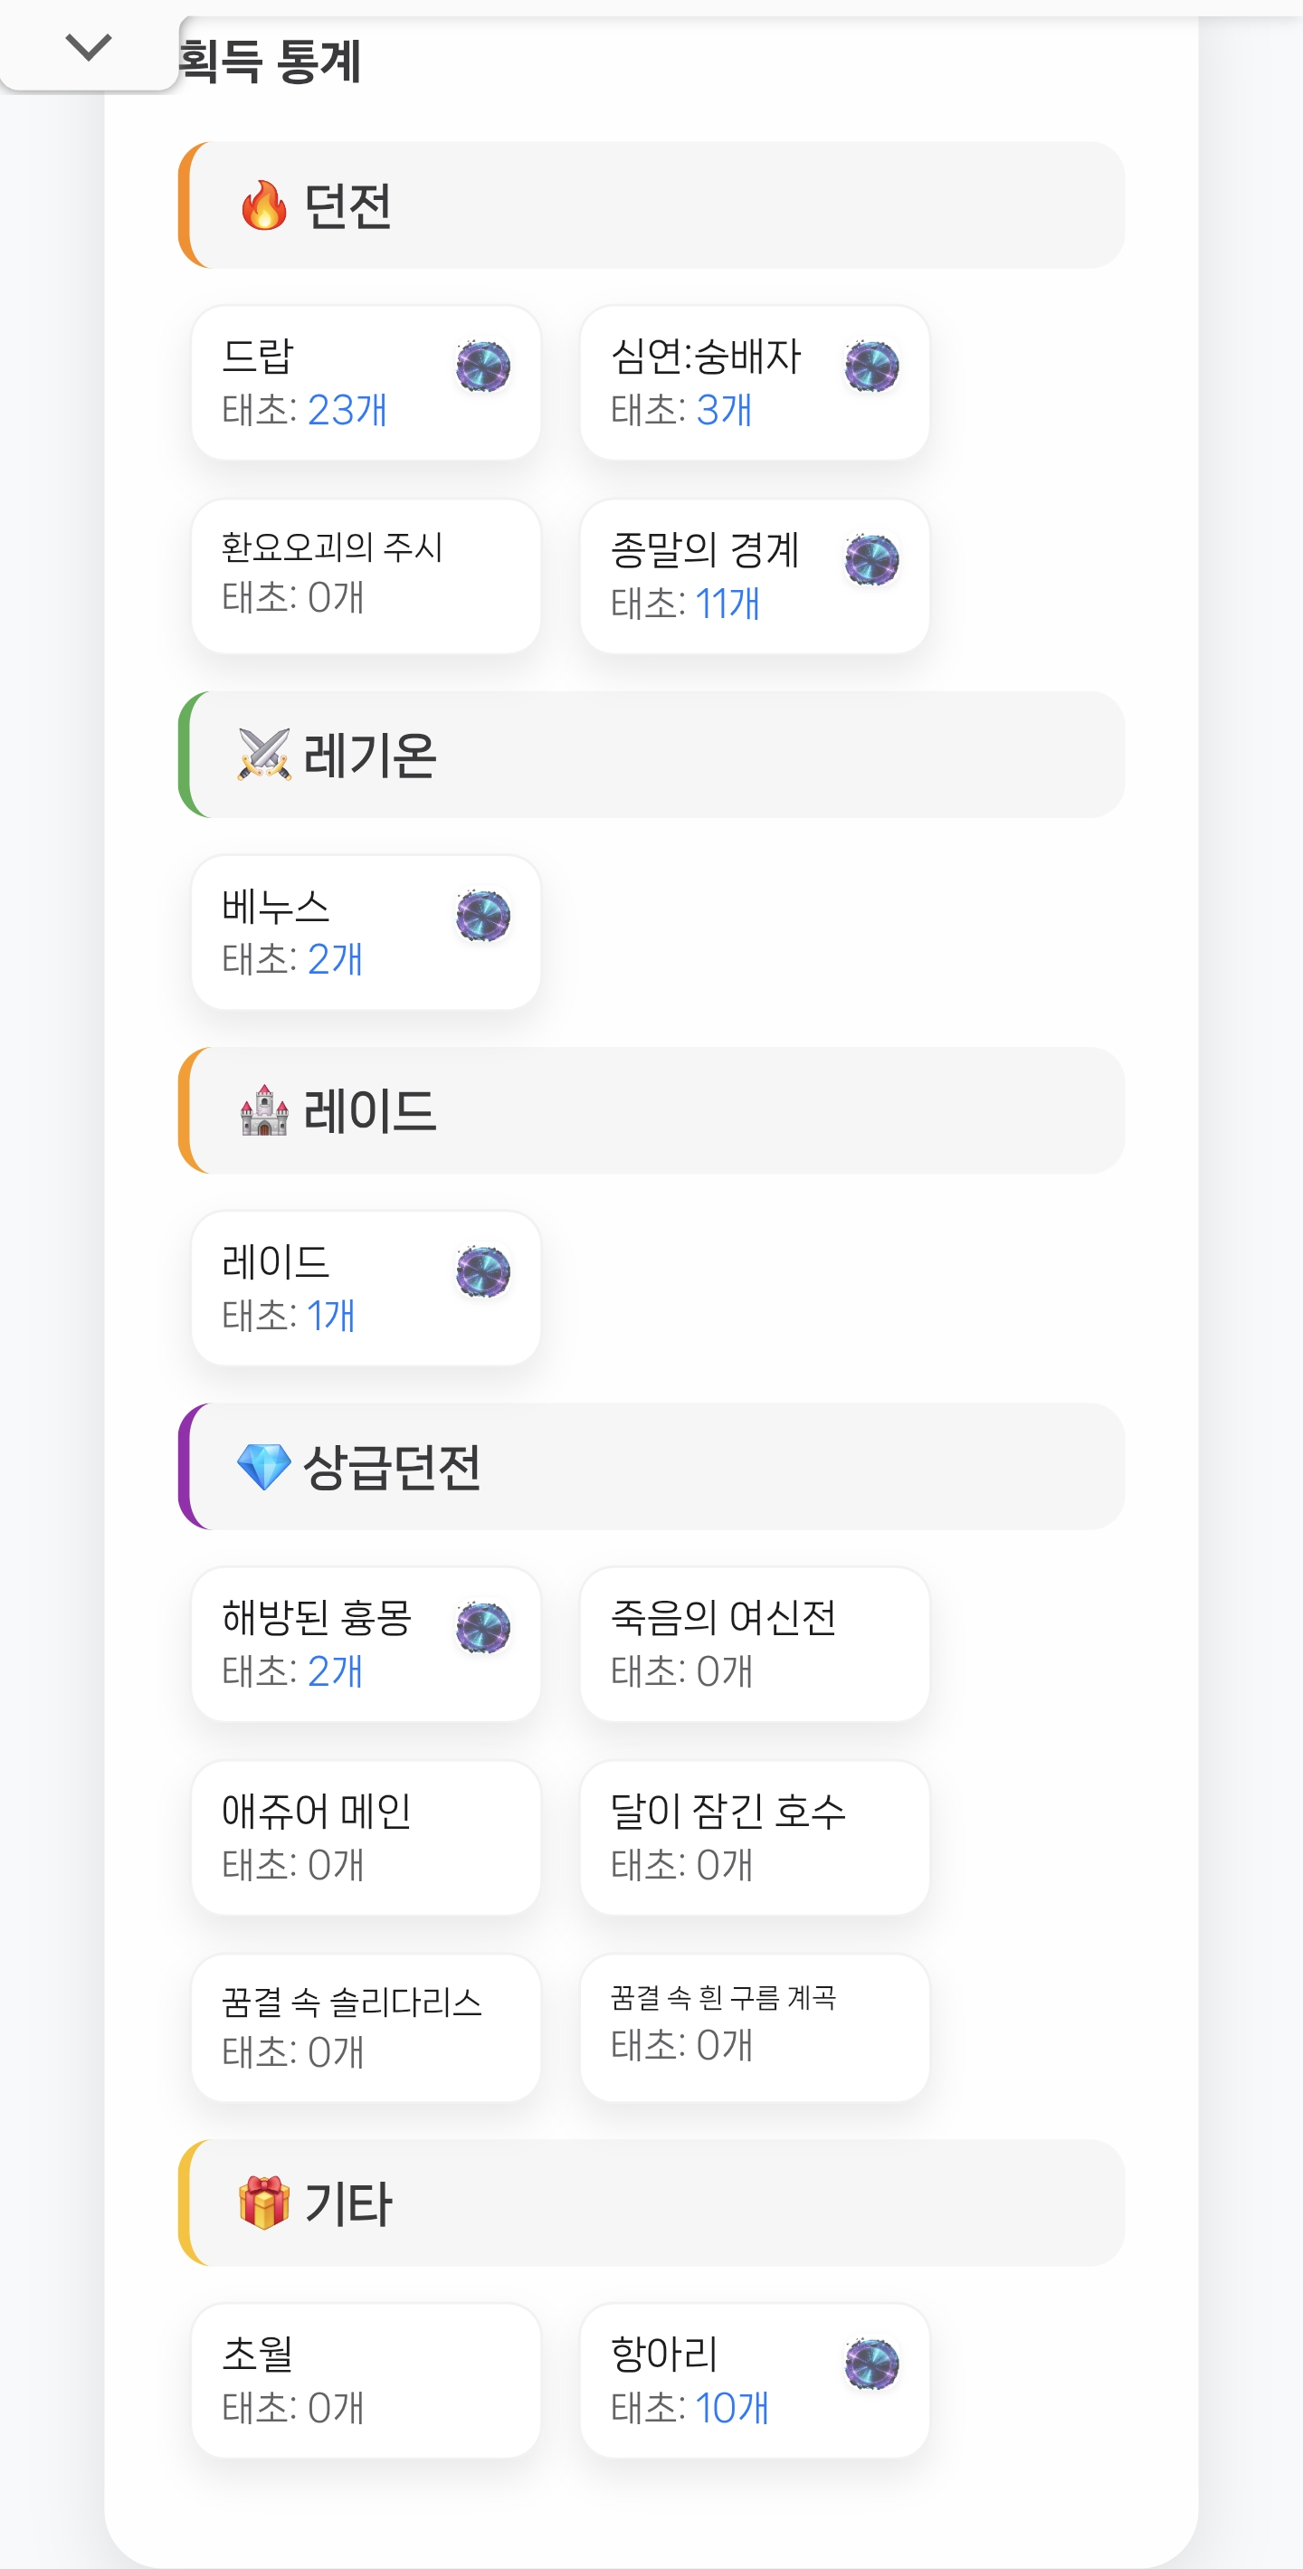
Task: Click the 11개 count in 종말의 경계
Action: (x=728, y=604)
